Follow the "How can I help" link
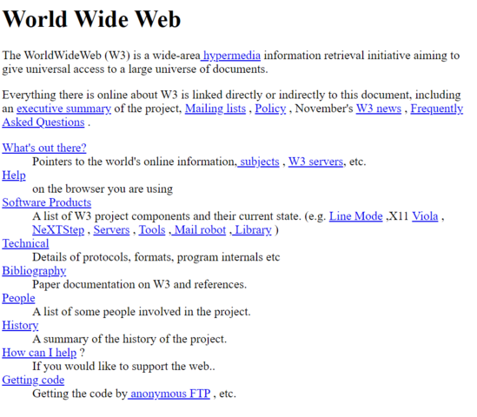 pos(39,354)
